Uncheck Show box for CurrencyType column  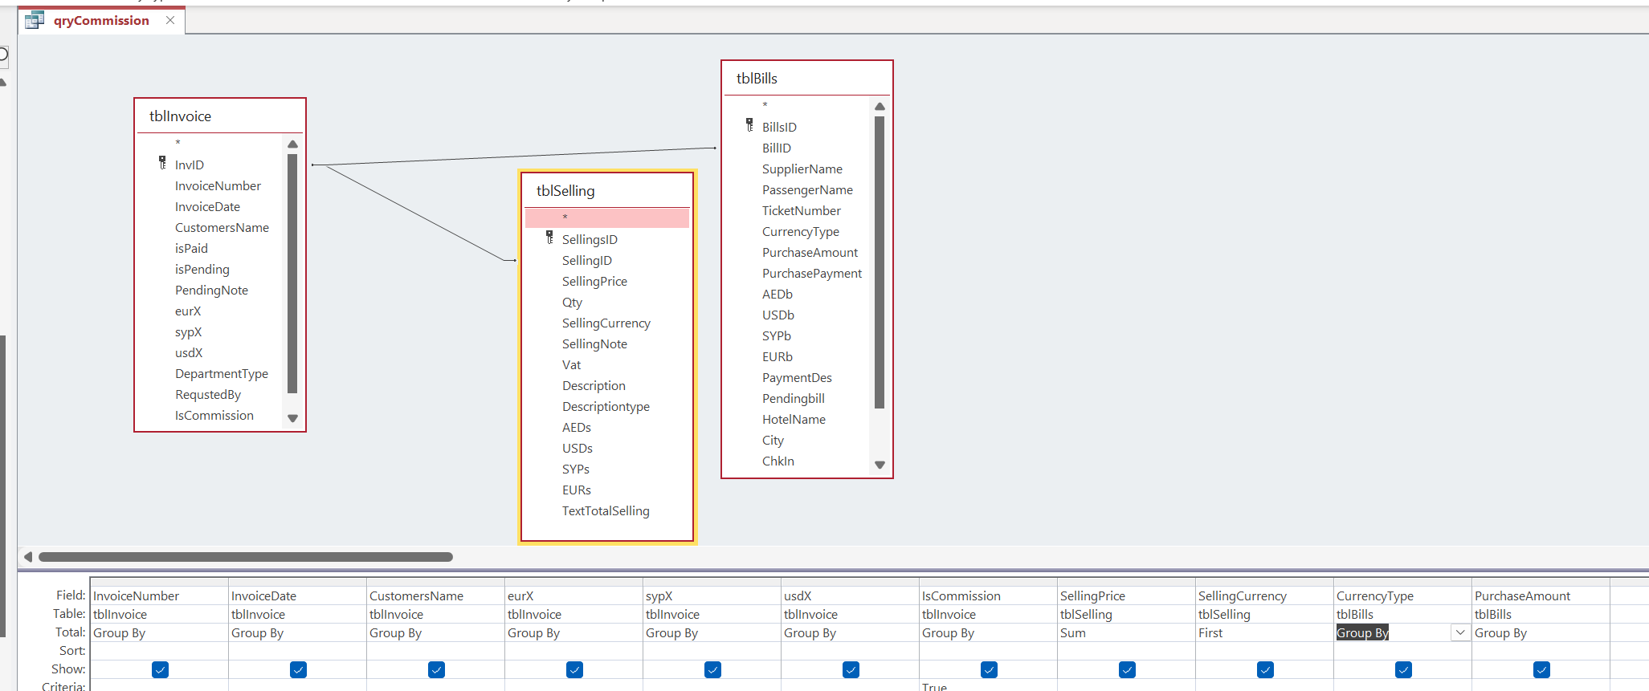pos(1403,669)
